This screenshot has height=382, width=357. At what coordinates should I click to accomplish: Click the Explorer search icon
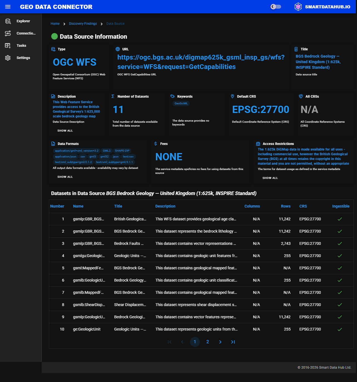pos(8,21)
